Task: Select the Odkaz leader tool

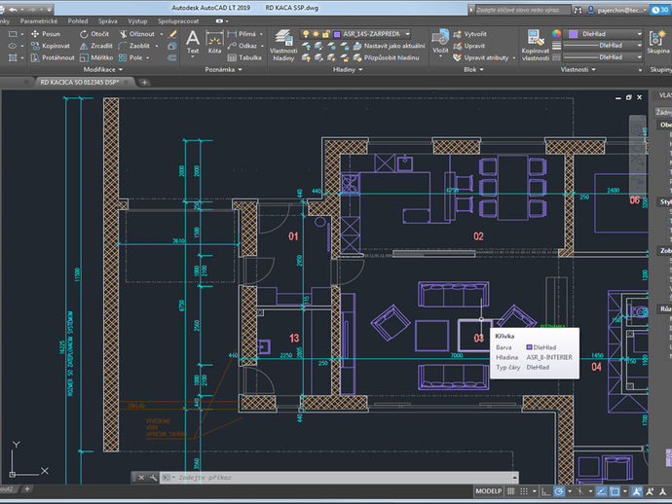Action: click(243, 46)
